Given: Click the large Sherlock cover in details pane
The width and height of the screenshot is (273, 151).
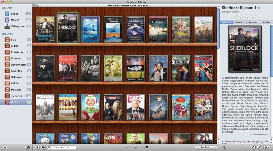Looking at the screenshot, I should (245, 49).
